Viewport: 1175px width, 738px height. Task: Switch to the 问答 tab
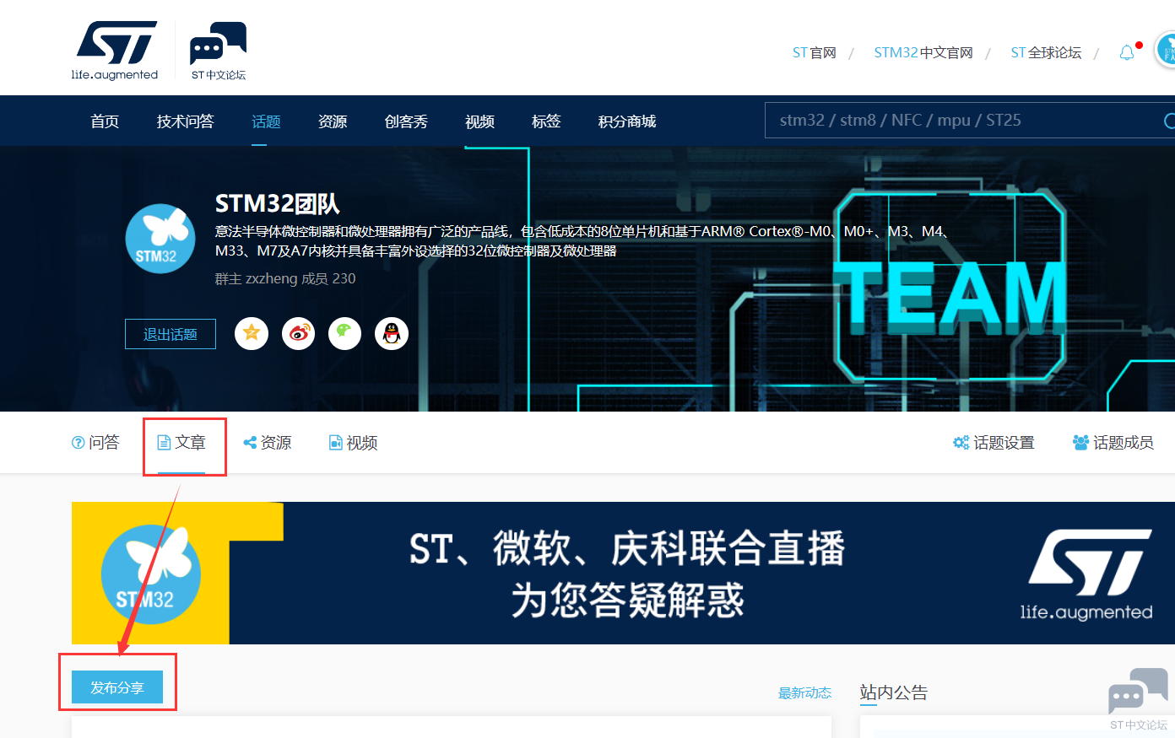click(x=95, y=443)
